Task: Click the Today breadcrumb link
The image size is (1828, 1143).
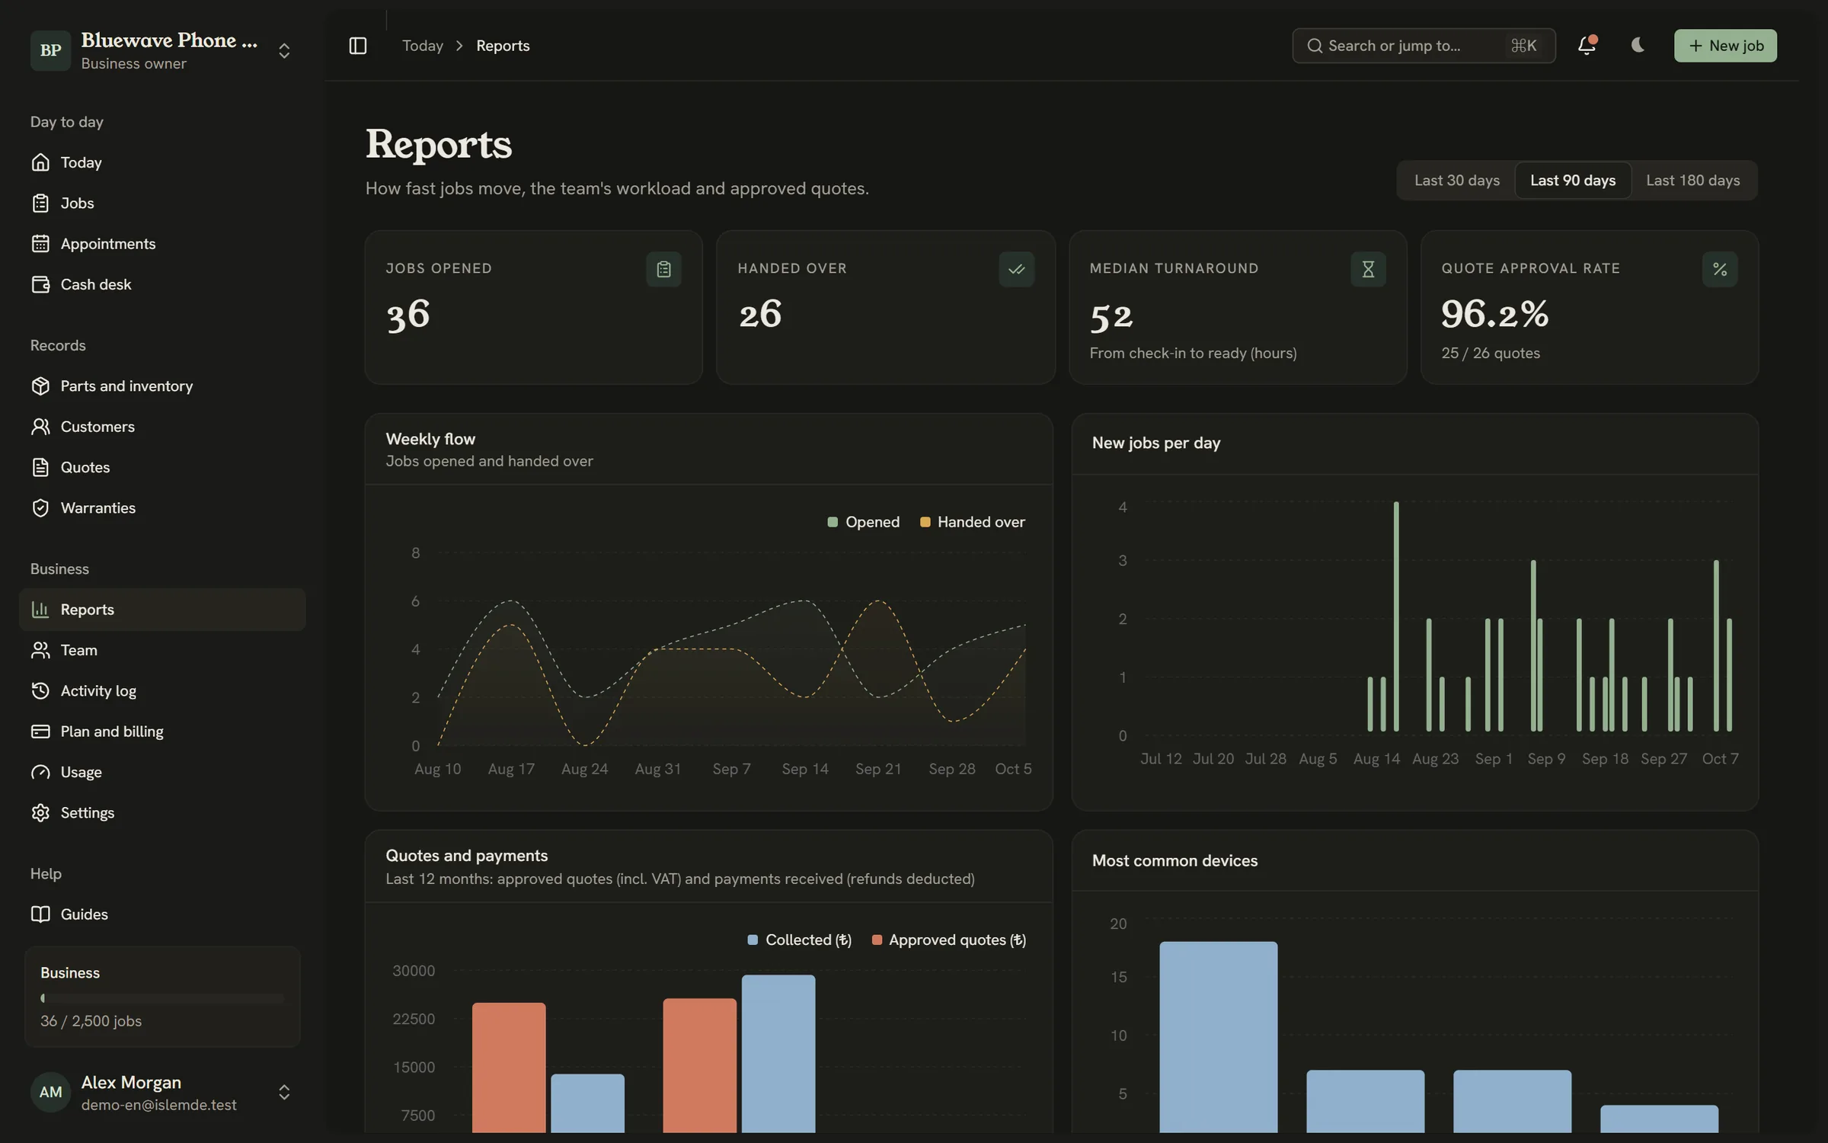Action: (423, 46)
